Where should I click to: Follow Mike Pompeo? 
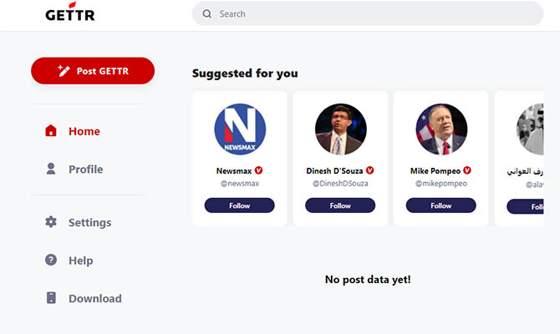[441, 205]
